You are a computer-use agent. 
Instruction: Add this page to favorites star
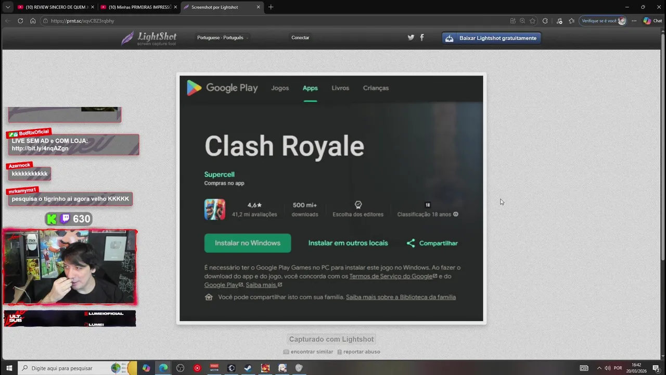[x=532, y=21]
